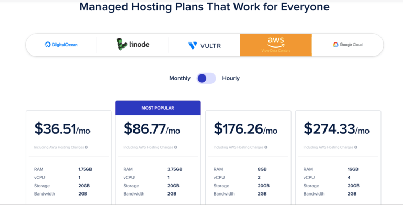Click the page heading about Managed Hosting Plans
Screen dimensions: 403x206
(x=204, y=7)
